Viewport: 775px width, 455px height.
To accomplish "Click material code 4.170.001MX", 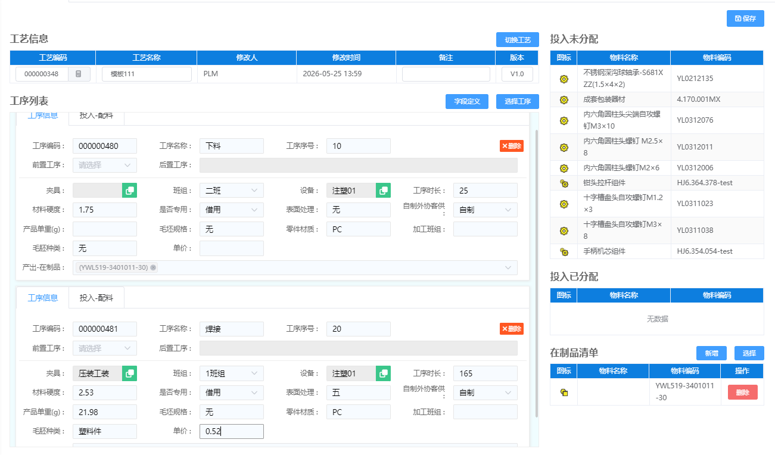I will pyautogui.click(x=698, y=99).
